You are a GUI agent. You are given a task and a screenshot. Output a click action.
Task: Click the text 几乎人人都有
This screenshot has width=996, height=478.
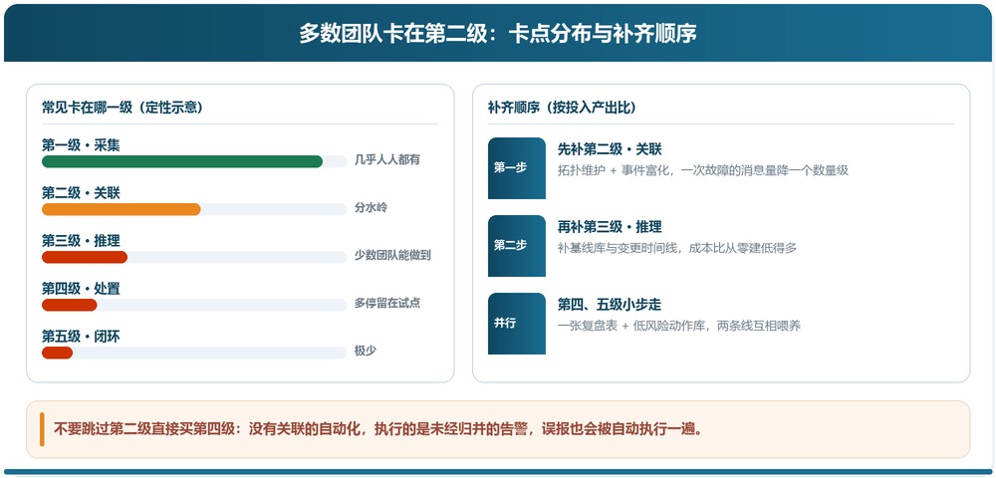(386, 160)
